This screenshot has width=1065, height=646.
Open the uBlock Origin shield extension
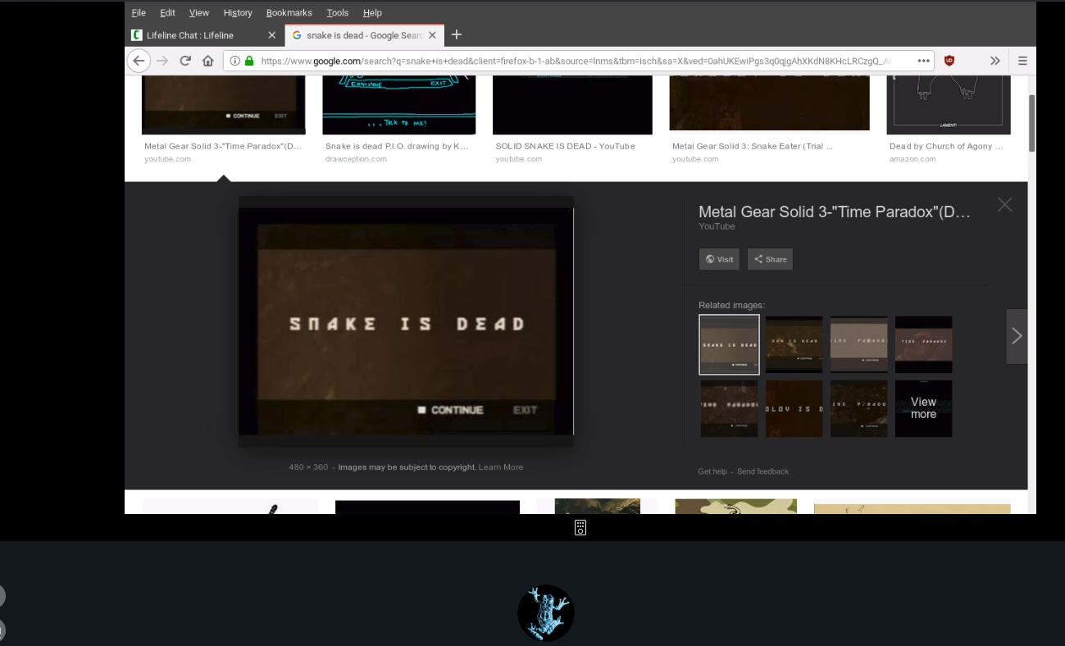pos(949,61)
